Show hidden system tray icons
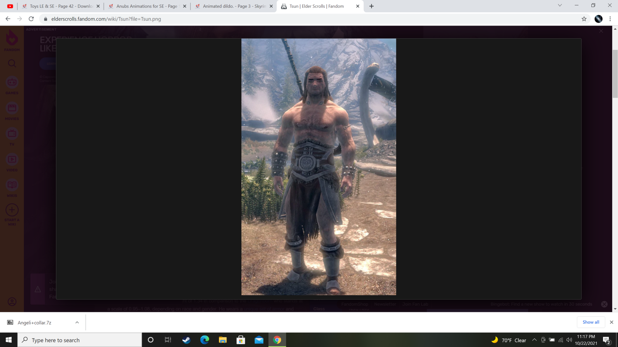This screenshot has height=347, width=618. pyautogui.click(x=534, y=340)
